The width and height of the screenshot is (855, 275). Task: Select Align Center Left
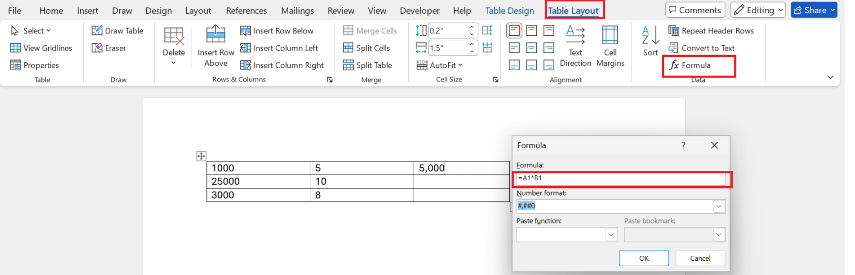pyautogui.click(x=514, y=48)
